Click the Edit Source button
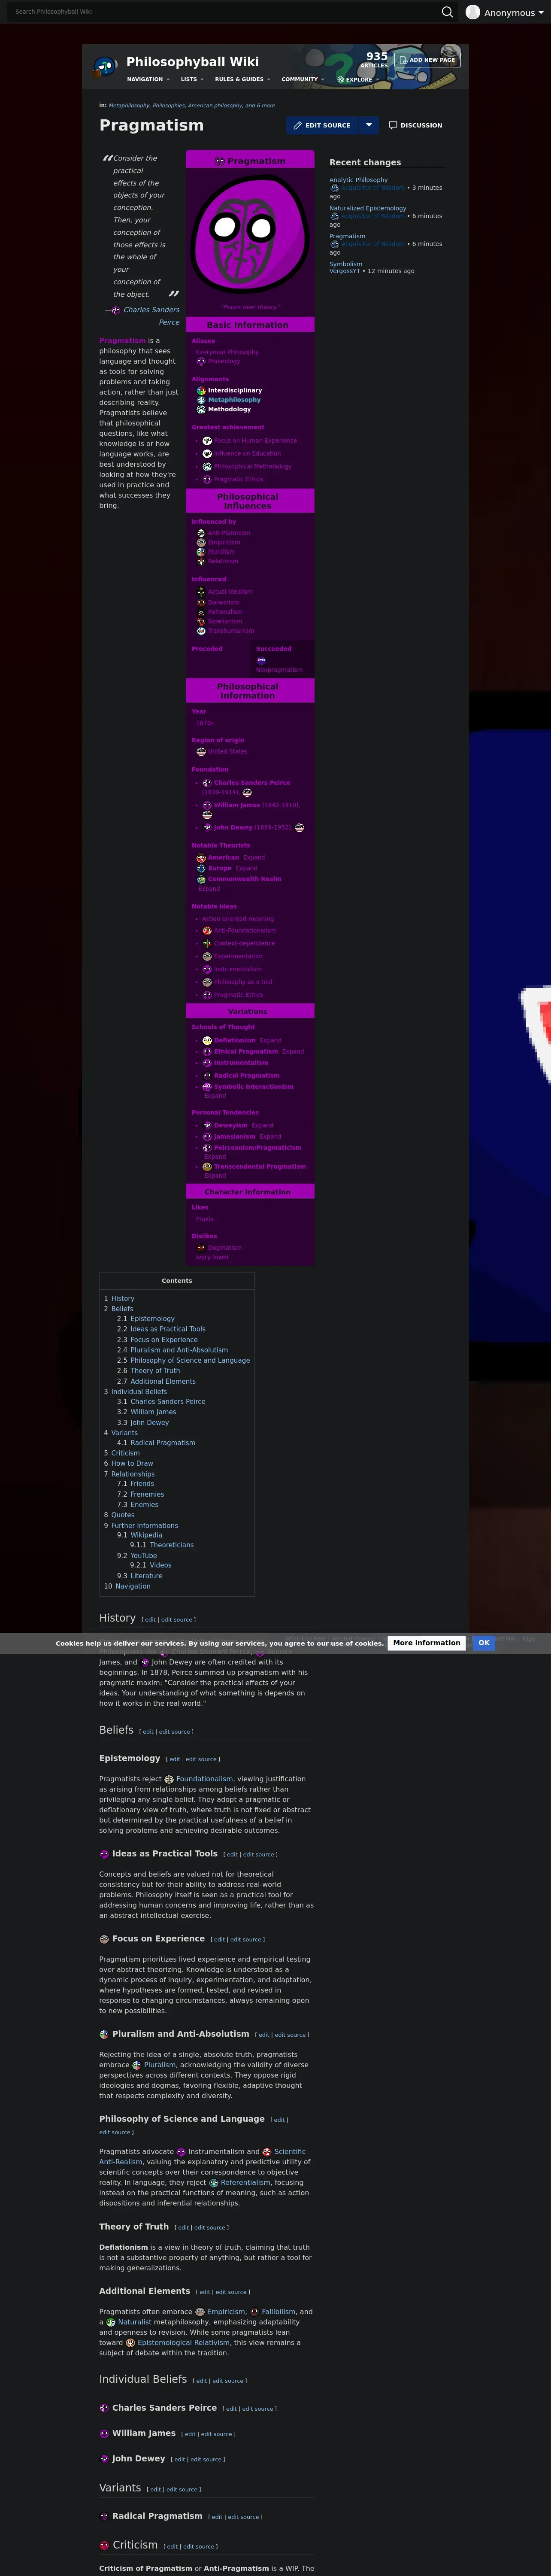551x2576 pixels. [x=322, y=125]
